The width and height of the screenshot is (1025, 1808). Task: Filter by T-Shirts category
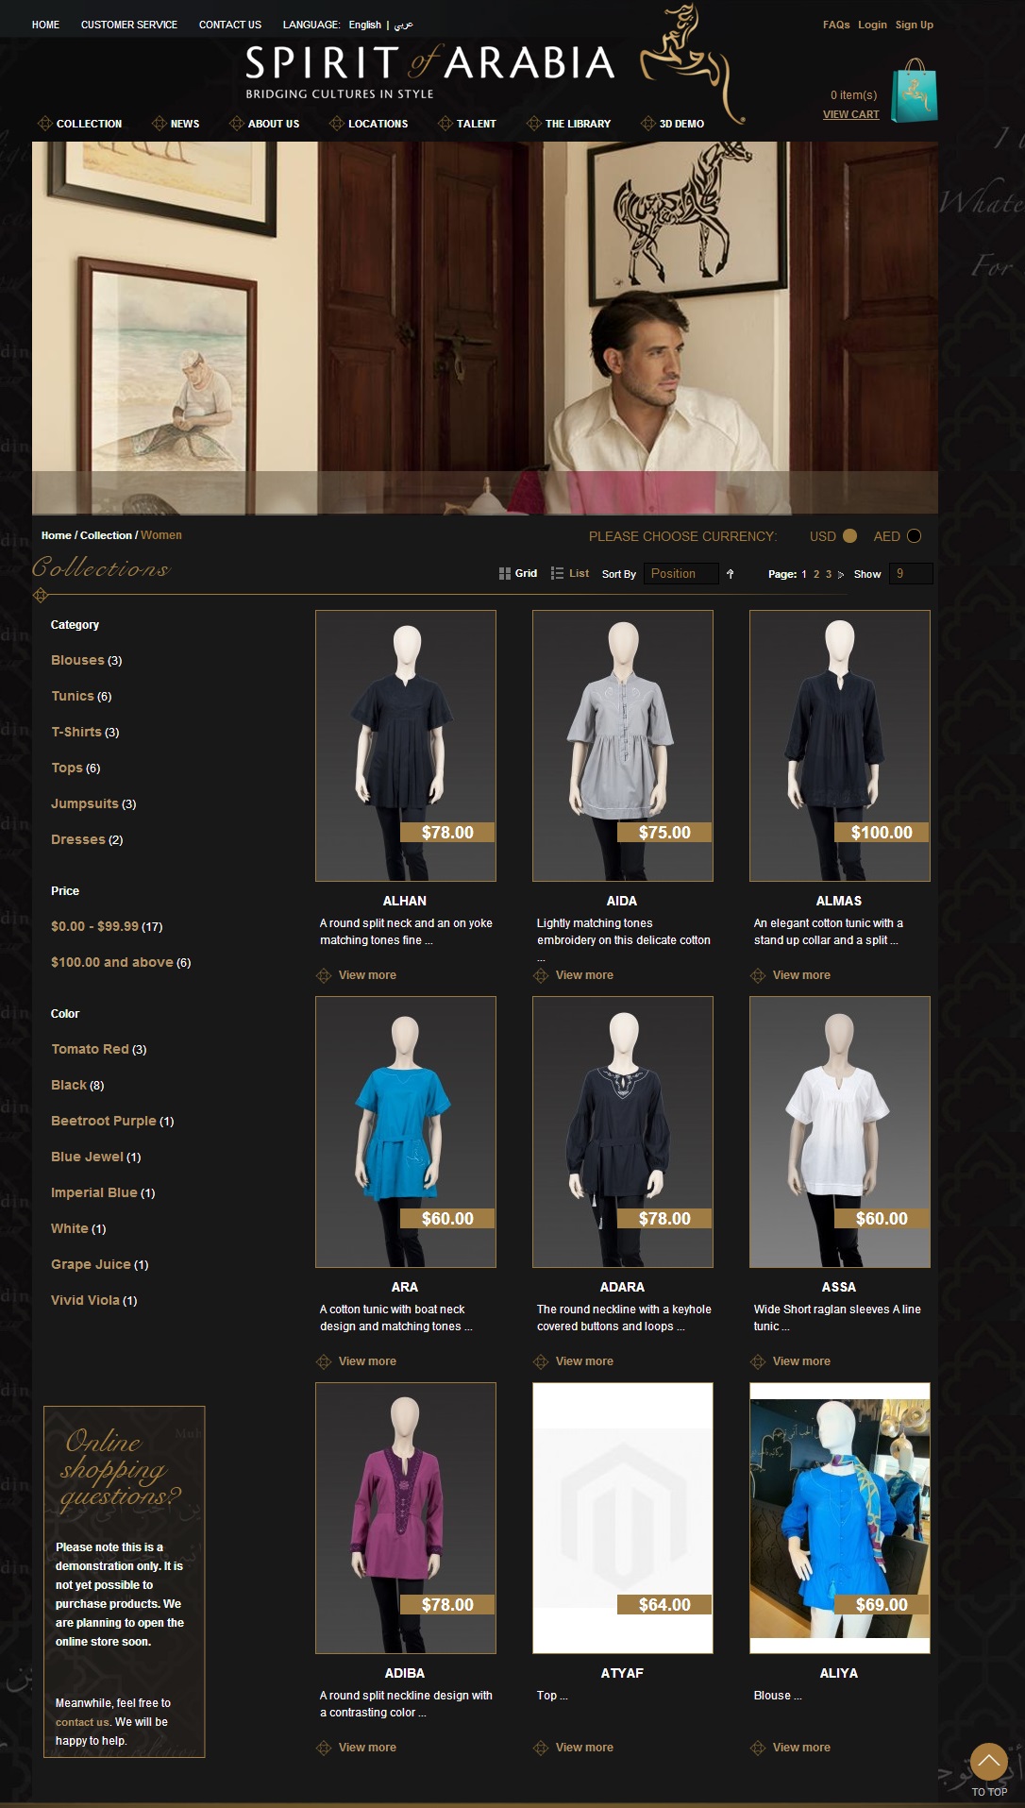tap(76, 732)
